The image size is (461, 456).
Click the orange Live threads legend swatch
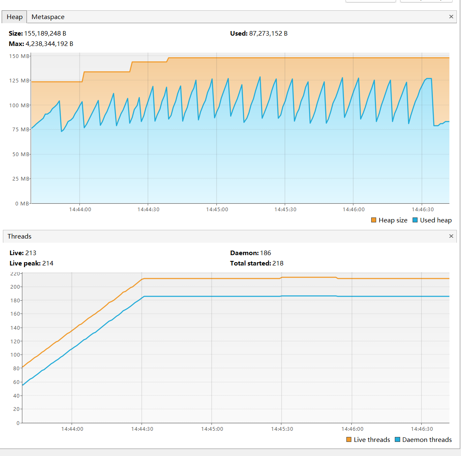tap(349, 439)
